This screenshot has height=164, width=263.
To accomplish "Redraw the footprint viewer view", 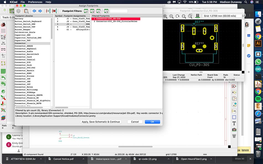I will point(177,16).
